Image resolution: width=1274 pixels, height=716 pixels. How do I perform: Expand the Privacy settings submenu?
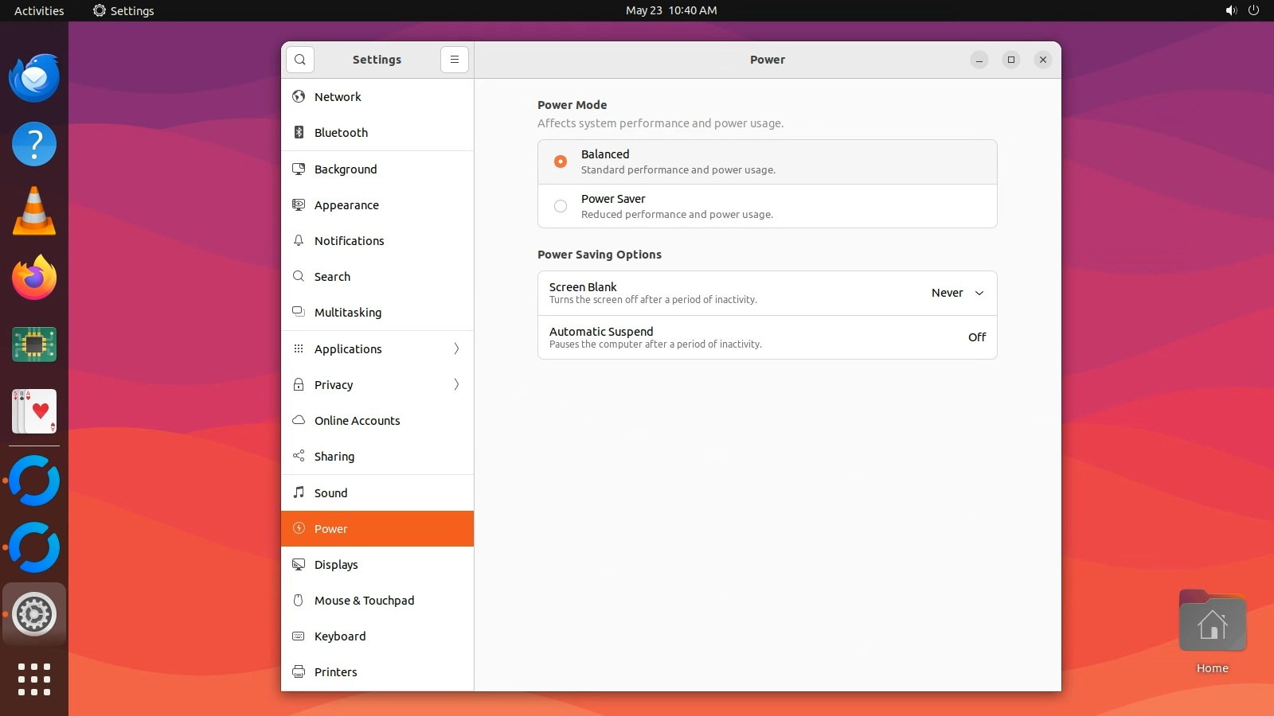pos(456,385)
